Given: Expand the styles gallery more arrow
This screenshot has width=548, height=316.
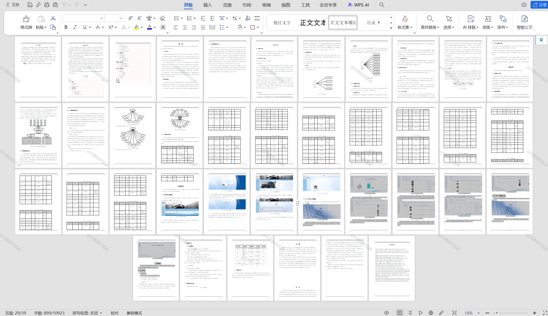Looking at the screenshot, I should click(391, 28).
